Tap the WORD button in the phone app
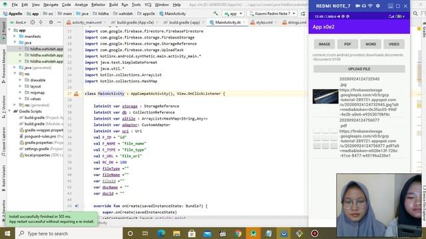Viewport: 426px width, 239px height. 371,44
